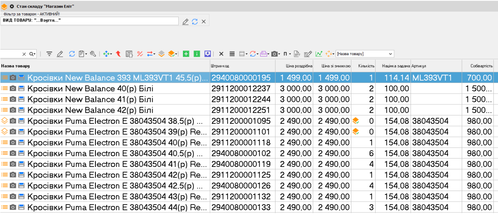Click the ОПТ wholesale document icon
Screen dimensions: 498x217
(297, 54)
